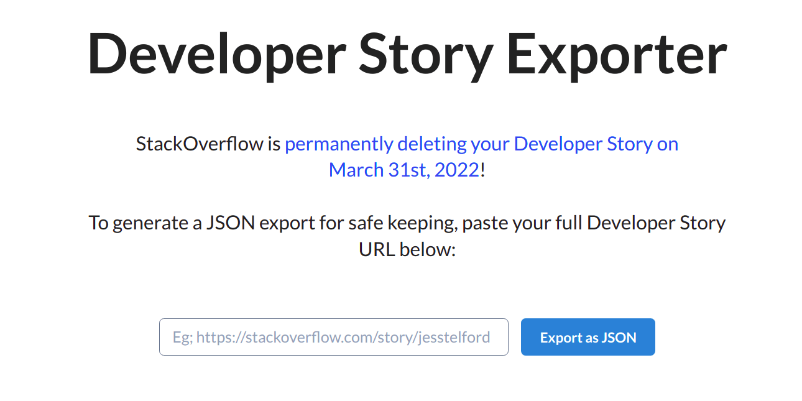Image resolution: width=802 pixels, height=401 pixels.
Task: Click the instruction text about generating a JSON export
Action: (x=407, y=236)
